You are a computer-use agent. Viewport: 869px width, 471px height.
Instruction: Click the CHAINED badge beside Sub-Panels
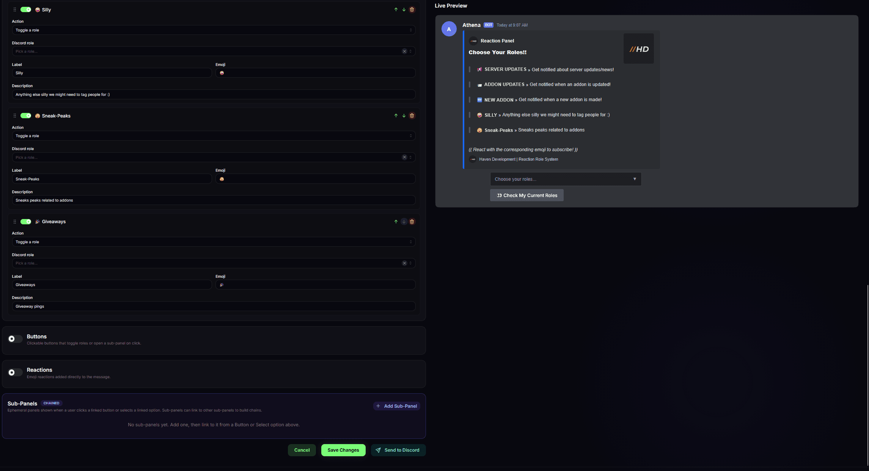pyautogui.click(x=51, y=403)
